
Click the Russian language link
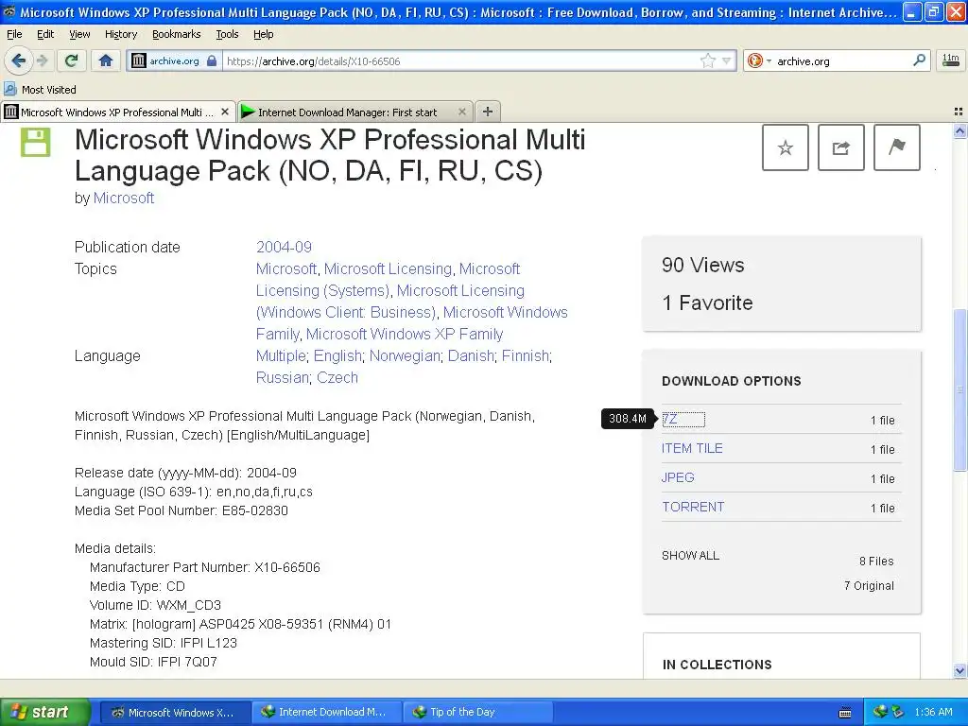click(282, 378)
